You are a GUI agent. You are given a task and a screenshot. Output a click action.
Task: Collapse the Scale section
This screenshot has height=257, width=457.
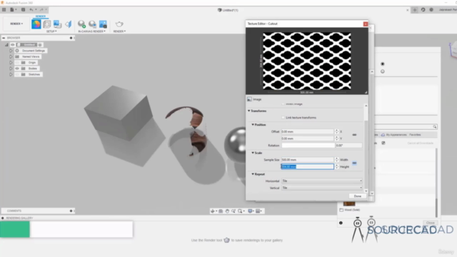point(253,153)
